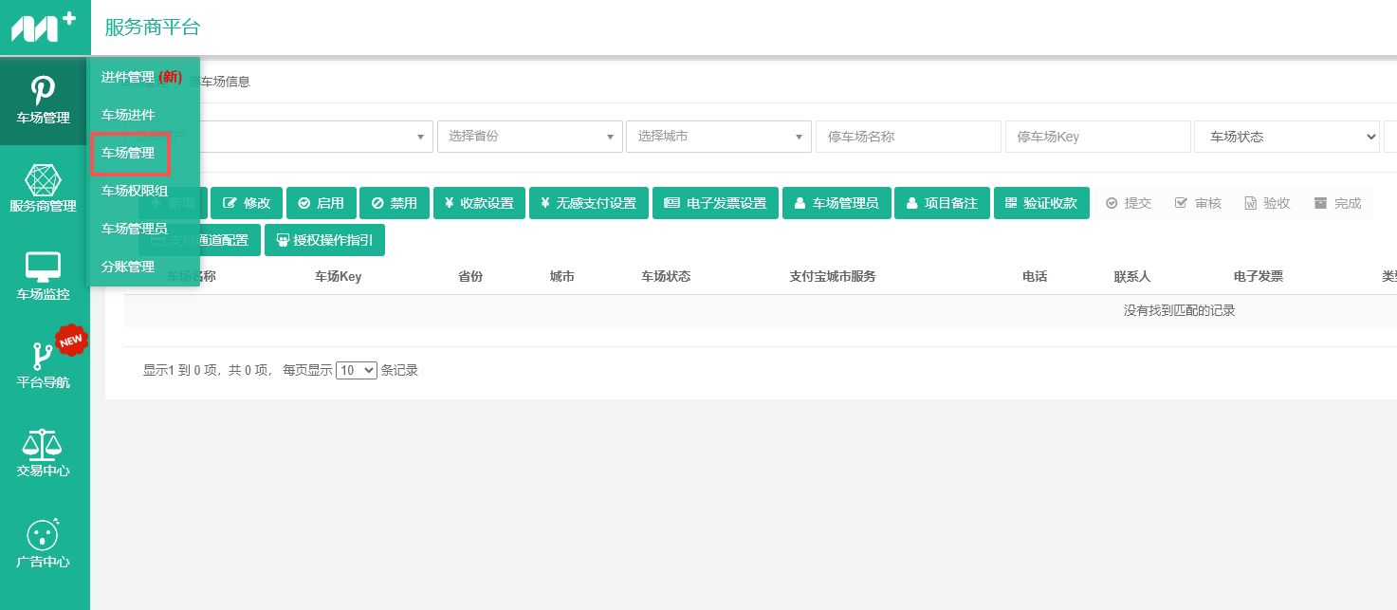Image resolution: width=1397 pixels, height=610 pixels.
Task: Select 车场权限组 in the submenu
Action: tap(135, 191)
